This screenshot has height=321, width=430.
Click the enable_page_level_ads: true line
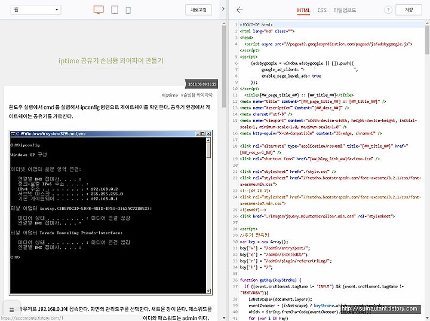(291, 76)
